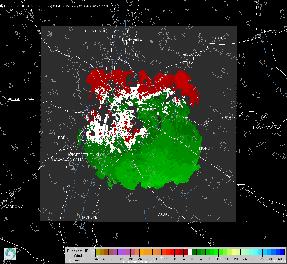Screen dimensions: 287x264
Task: Click the '-64' legend value
Action: point(95,259)
